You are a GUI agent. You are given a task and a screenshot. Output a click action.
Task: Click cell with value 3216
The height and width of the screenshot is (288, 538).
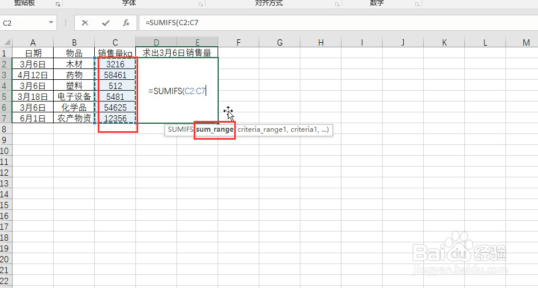(x=115, y=64)
